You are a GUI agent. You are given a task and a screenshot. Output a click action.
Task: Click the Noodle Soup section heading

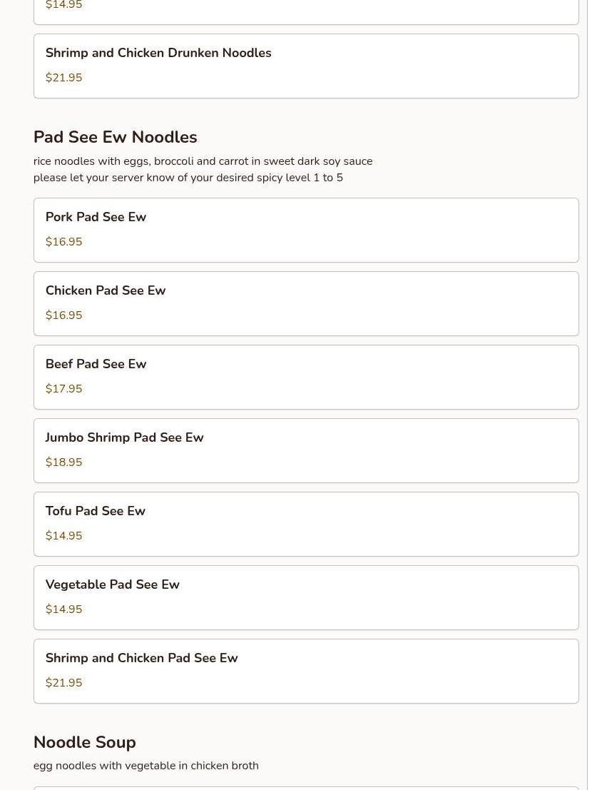point(84,742)
